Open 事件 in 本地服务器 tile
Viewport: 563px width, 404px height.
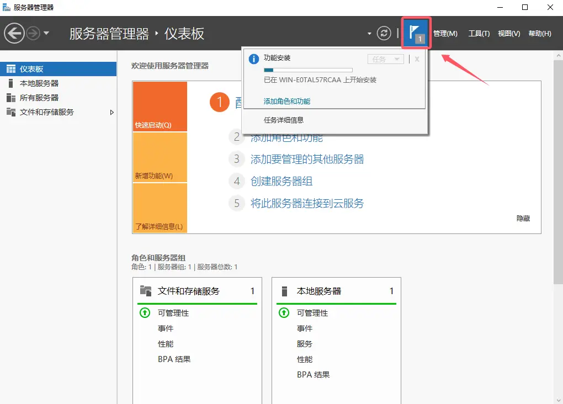[x=305, y=328]
